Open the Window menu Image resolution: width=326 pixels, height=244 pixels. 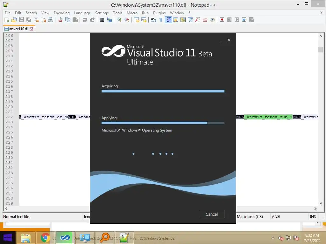click(x=177, y=13)
